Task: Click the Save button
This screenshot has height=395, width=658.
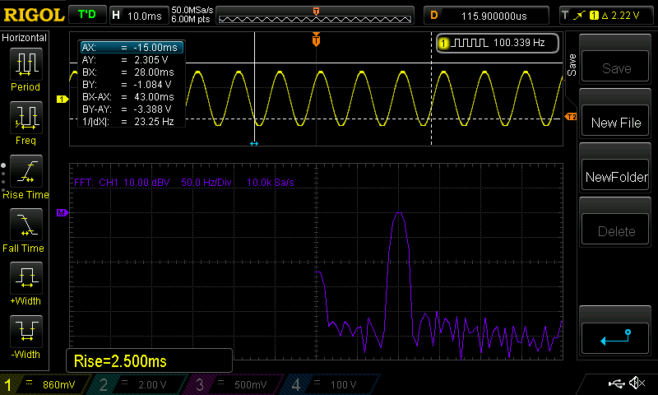Action: click(x=616, y=69)
